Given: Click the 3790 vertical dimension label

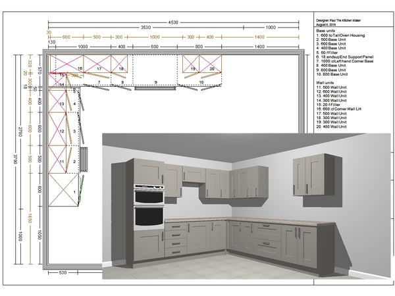Looking at the screenshot, I should tap(15, 160).
